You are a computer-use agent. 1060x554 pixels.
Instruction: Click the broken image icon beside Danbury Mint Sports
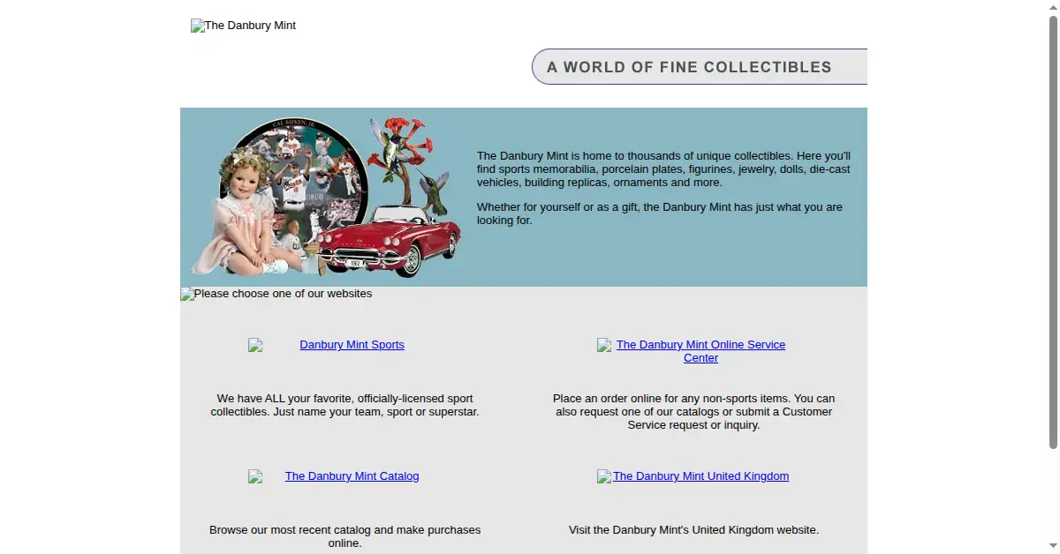[255, 346]
